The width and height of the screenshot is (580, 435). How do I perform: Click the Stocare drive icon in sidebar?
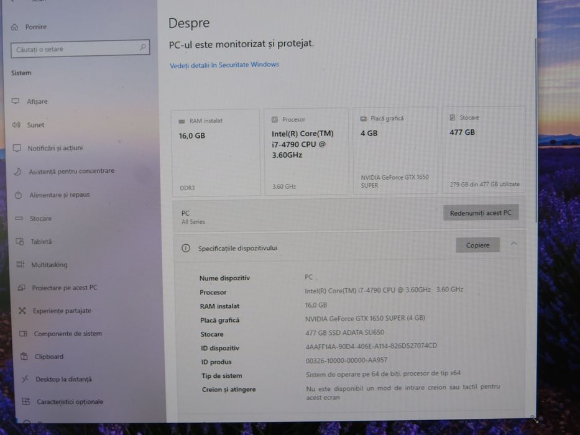click(x=19, y=219)
